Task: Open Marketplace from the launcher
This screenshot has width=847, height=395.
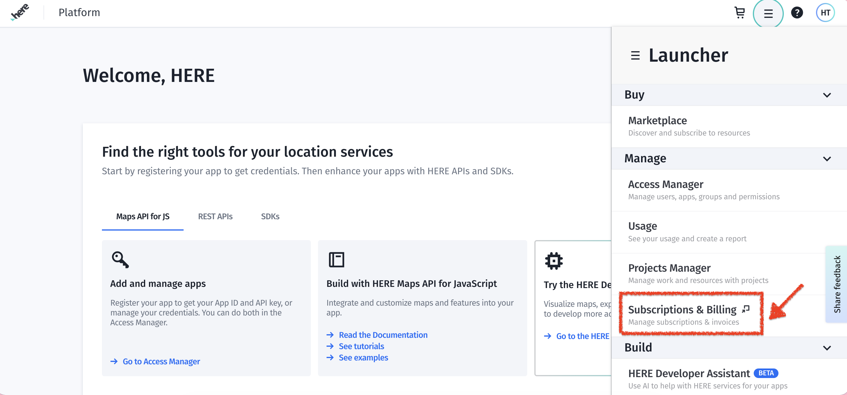Action: tap(729, 127)
